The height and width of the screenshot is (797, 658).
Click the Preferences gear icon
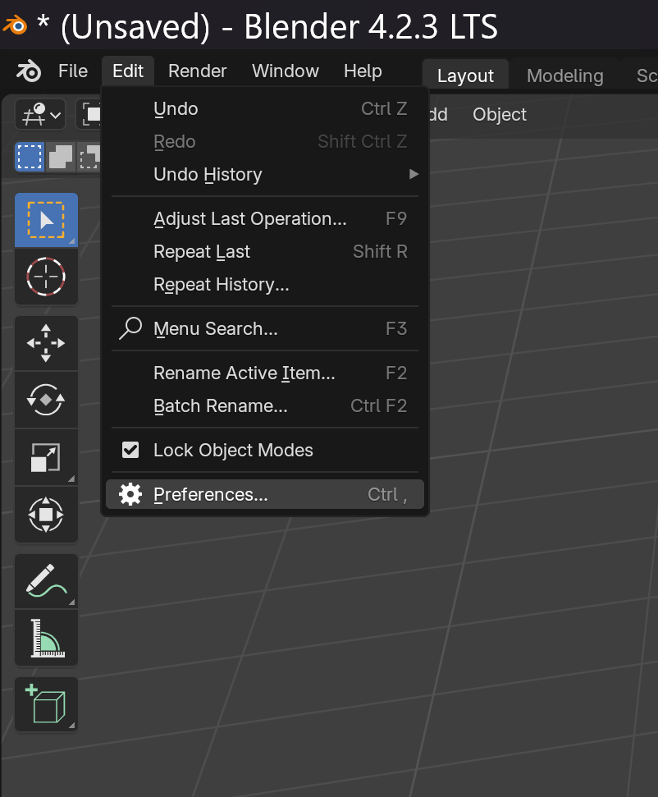(x=130, y=495)
